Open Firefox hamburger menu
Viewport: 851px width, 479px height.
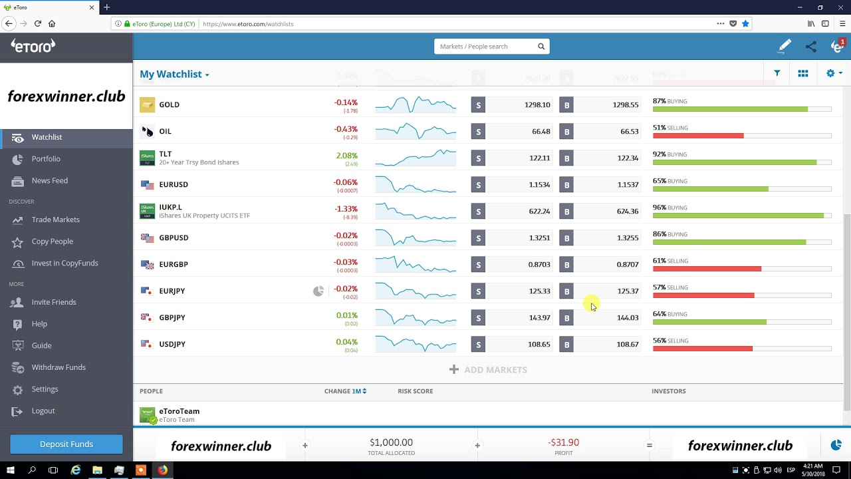(x=842, y=23)
